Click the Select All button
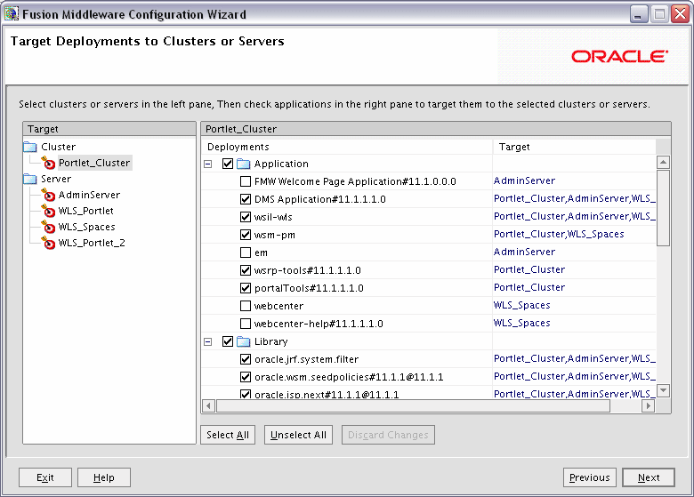Image resolution: width=694 pixels, height=497 pixels. [228, 435]
